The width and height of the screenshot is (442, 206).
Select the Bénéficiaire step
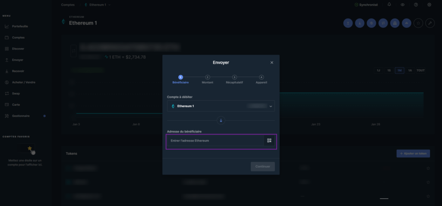180,80
